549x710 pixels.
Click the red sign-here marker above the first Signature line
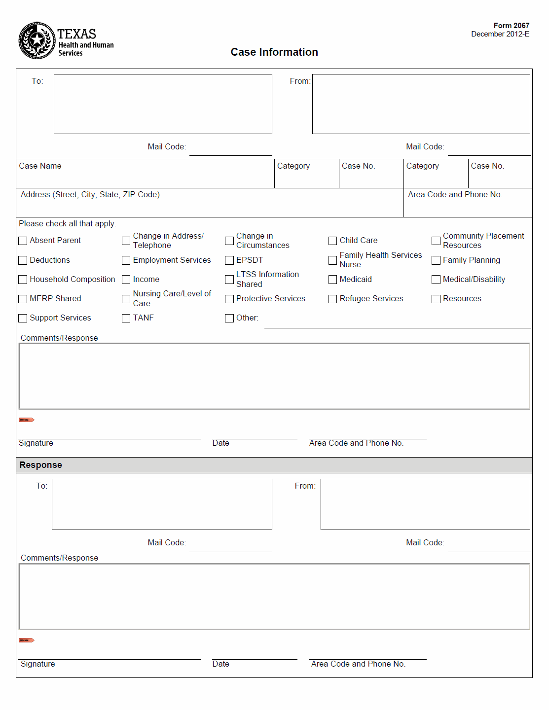[26, 420]
